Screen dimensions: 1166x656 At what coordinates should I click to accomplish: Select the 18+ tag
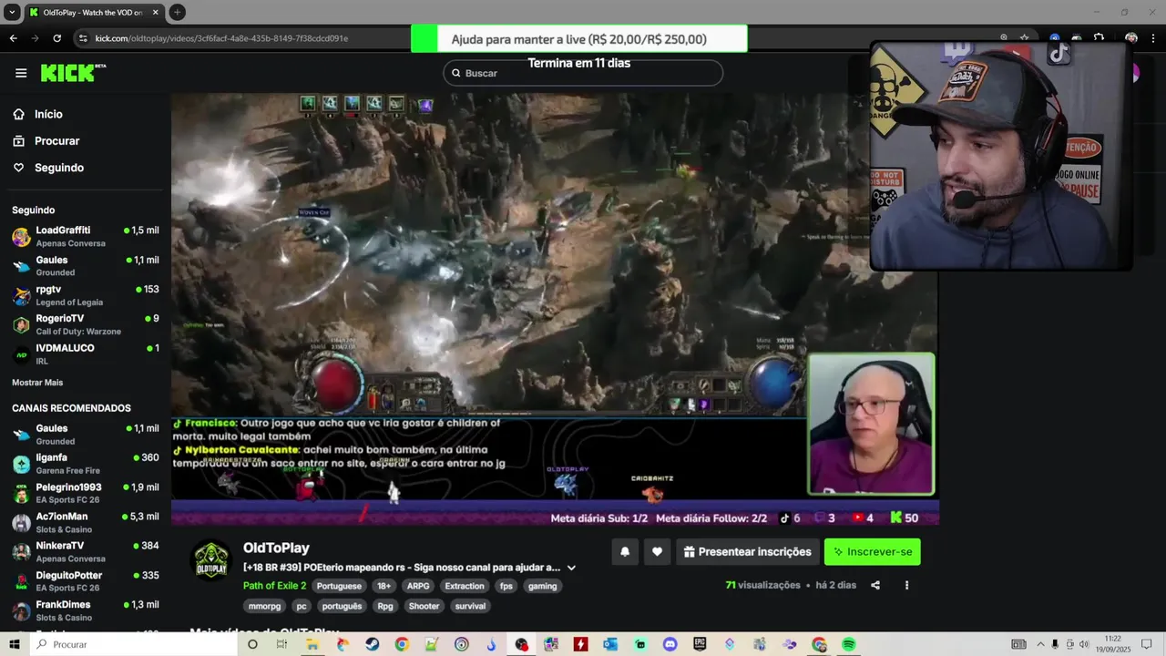pos(384,586)
